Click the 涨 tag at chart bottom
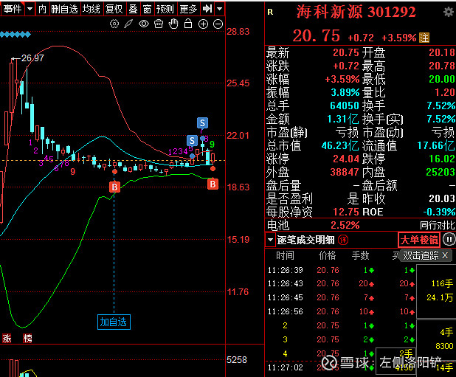456x377 pixels. tap(7, 339)
